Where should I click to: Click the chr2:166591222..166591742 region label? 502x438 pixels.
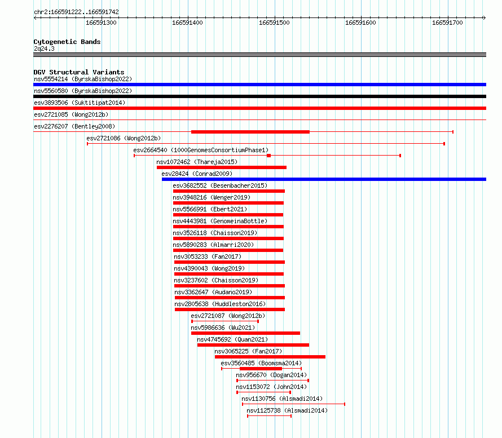(x=76, y=12)
